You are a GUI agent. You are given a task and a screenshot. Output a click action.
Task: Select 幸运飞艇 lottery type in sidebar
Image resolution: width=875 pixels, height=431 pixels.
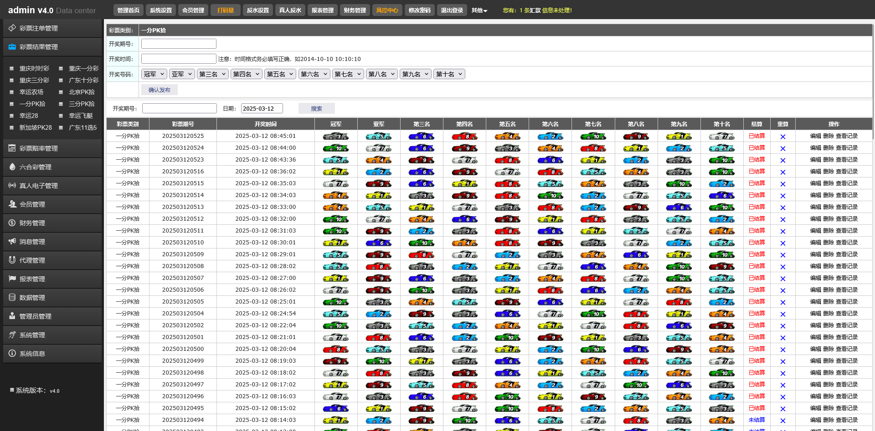click(81, 116)
